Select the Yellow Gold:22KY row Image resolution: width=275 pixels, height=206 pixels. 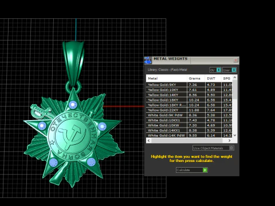190,110
